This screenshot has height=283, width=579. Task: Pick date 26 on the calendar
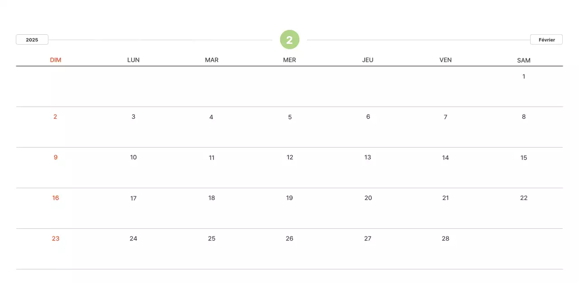289,239
